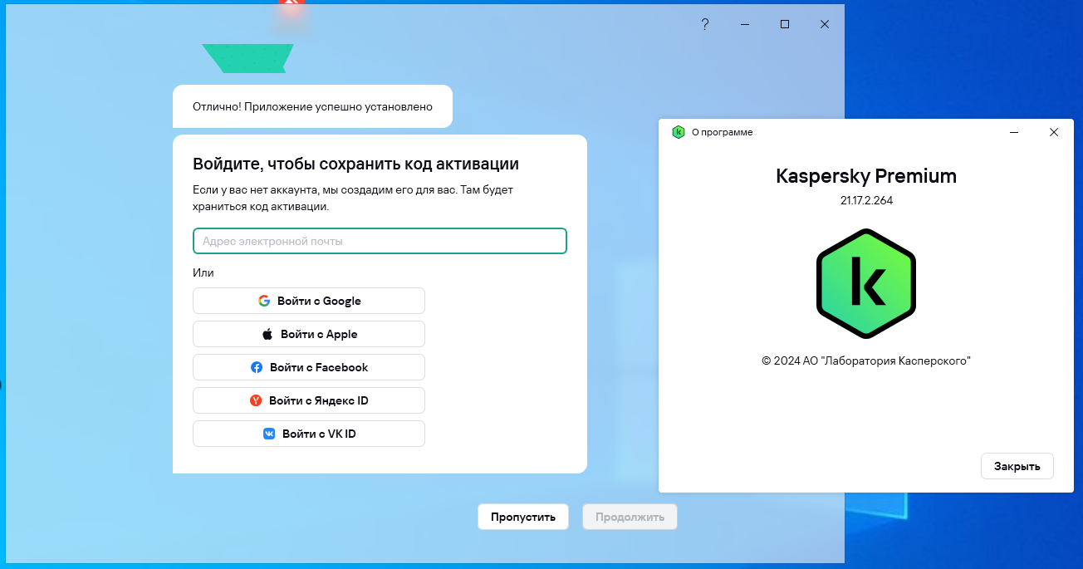Maximize the Kaspersky installer window
Screen dimensions: 1083x569
[785, 24]
